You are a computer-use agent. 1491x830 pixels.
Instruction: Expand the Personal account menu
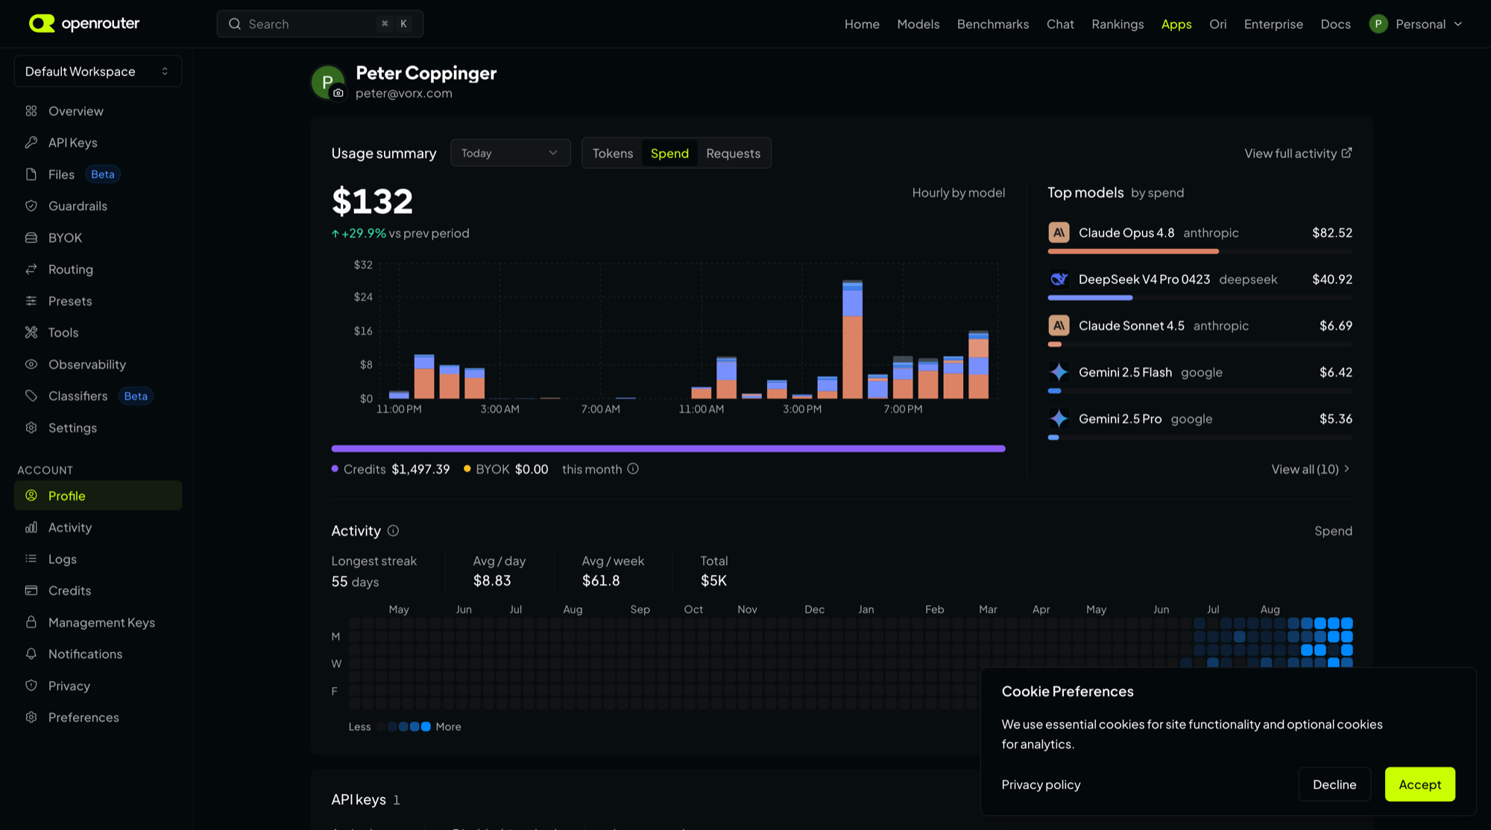coord(1416,24)
